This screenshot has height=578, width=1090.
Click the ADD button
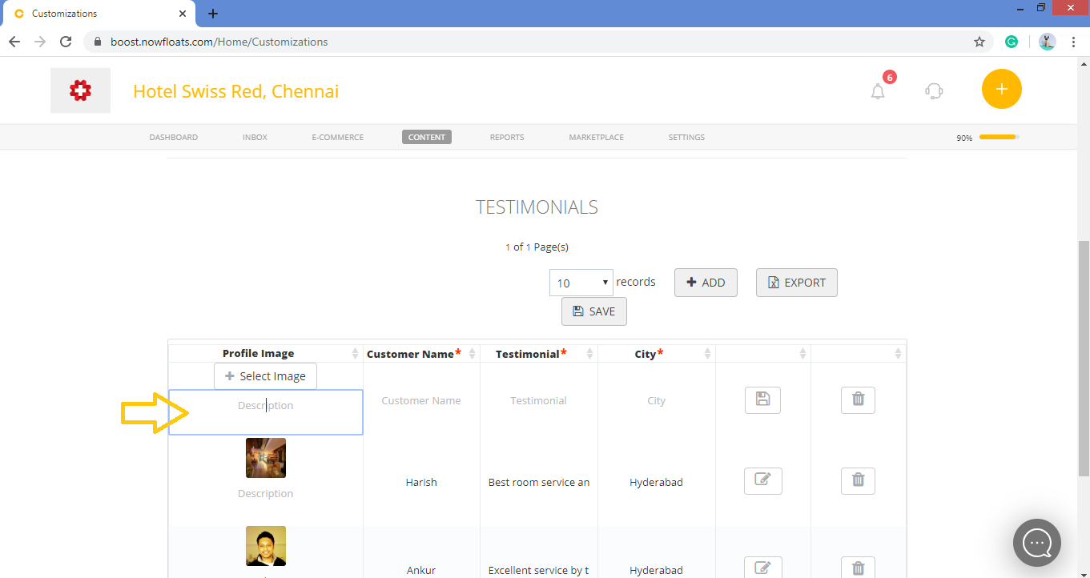(x=706, y=283)
